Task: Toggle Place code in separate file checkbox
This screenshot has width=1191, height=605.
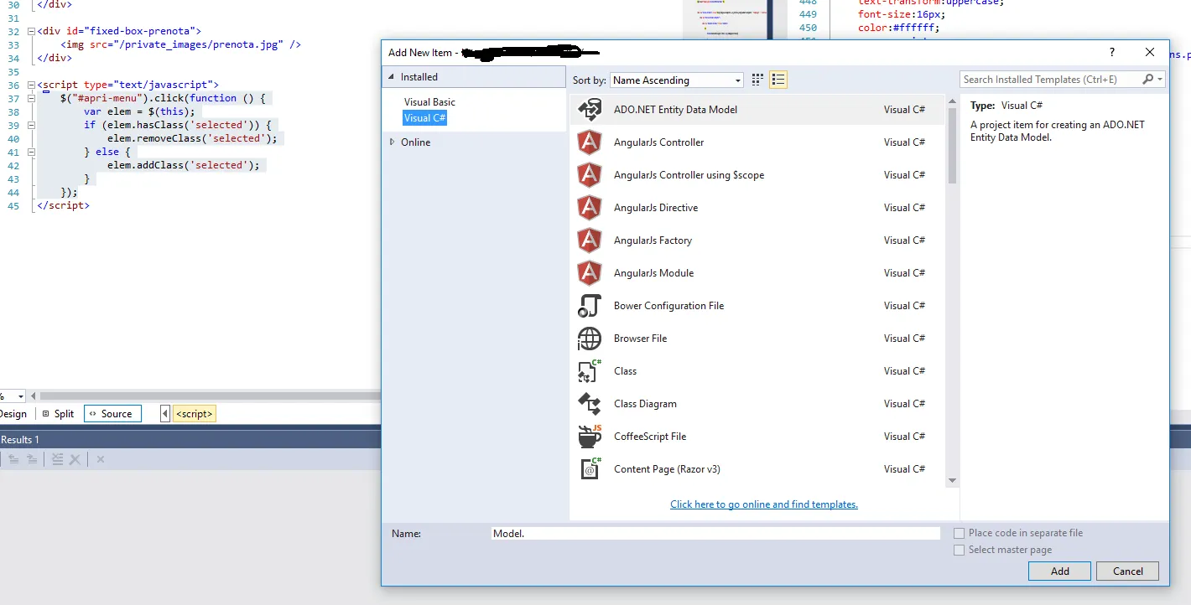Action: [x=959, y=533]
